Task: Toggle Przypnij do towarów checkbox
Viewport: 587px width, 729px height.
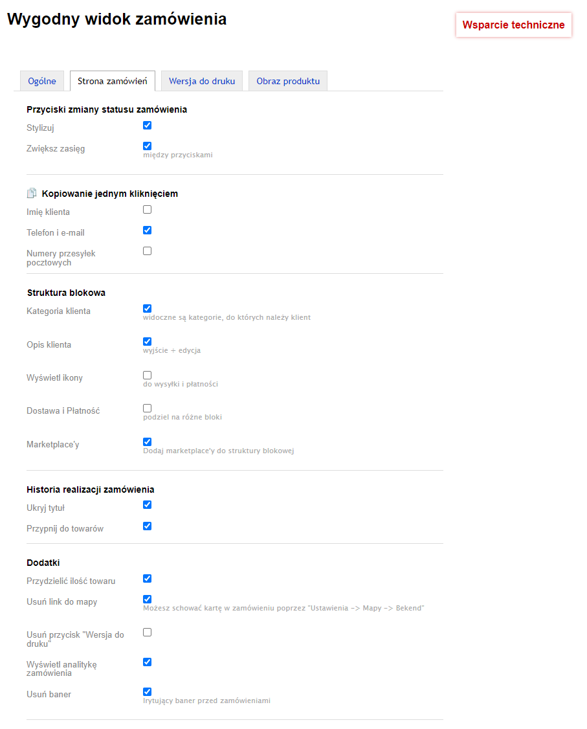Action: [x=147, y=526]
